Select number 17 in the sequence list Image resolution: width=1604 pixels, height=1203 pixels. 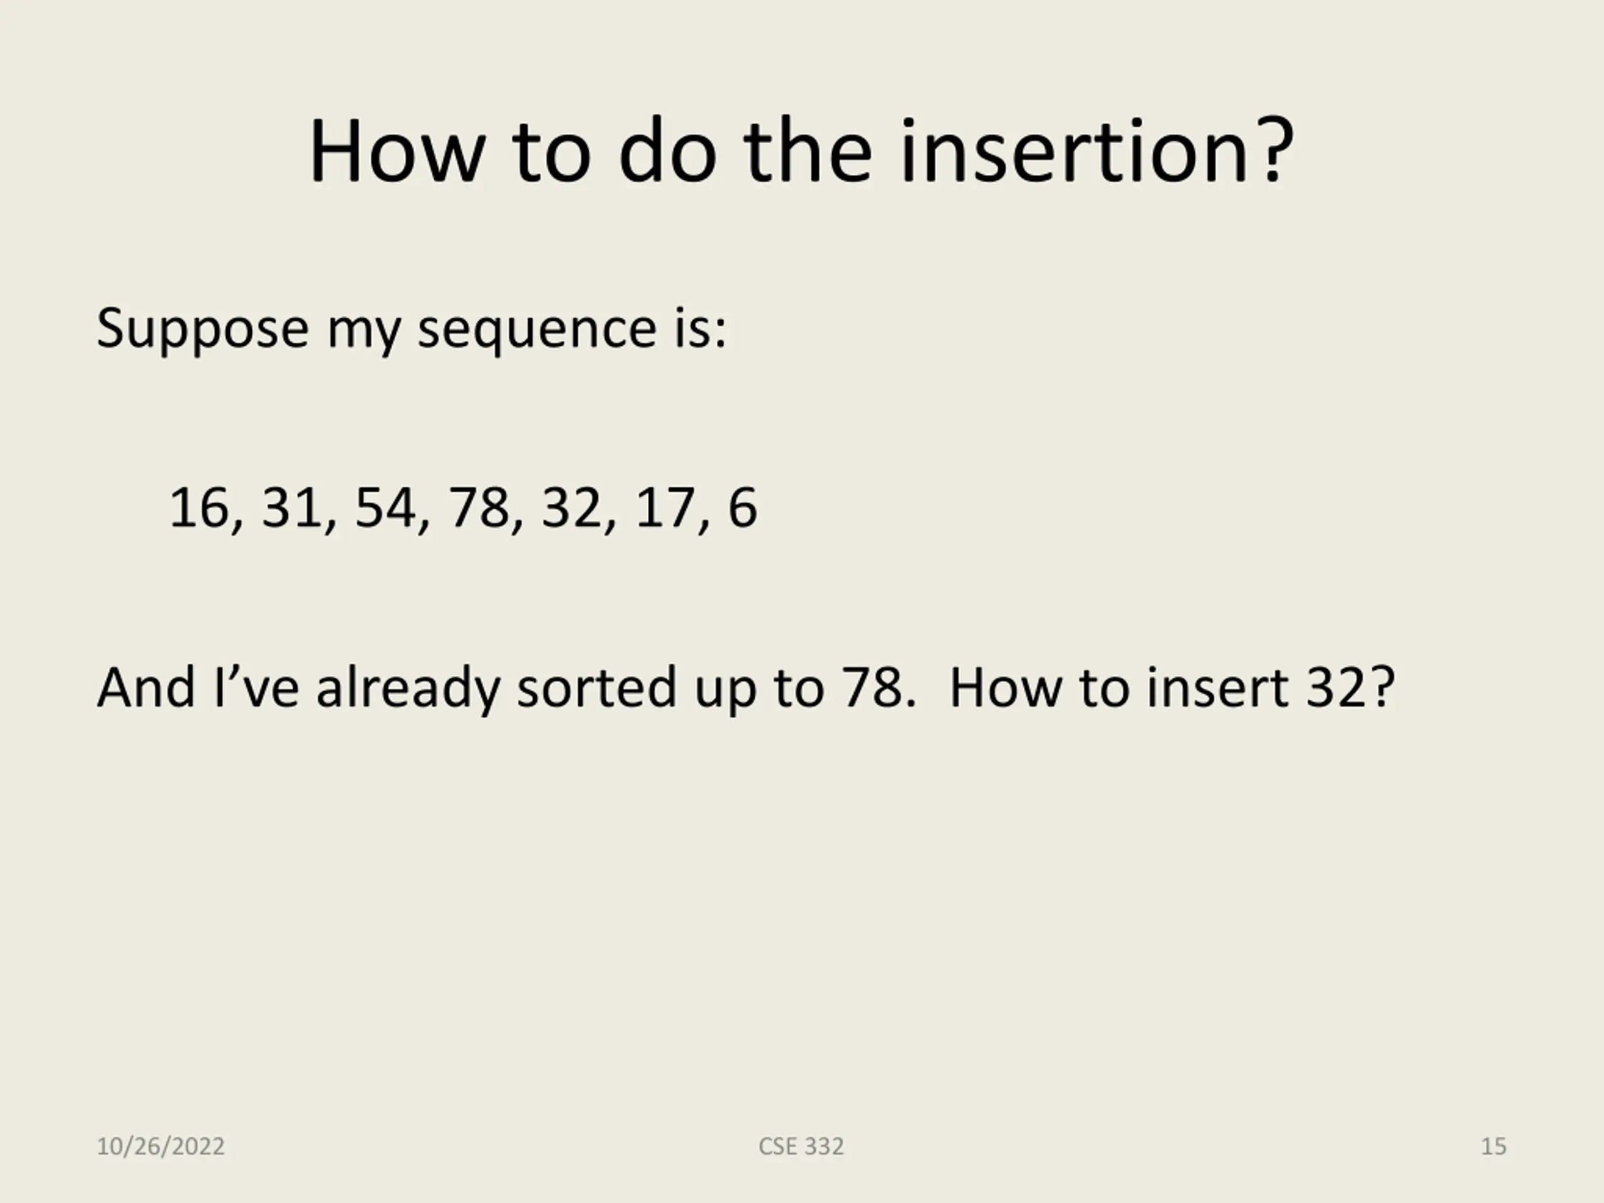pyautogui.click(x=665, y=507)
